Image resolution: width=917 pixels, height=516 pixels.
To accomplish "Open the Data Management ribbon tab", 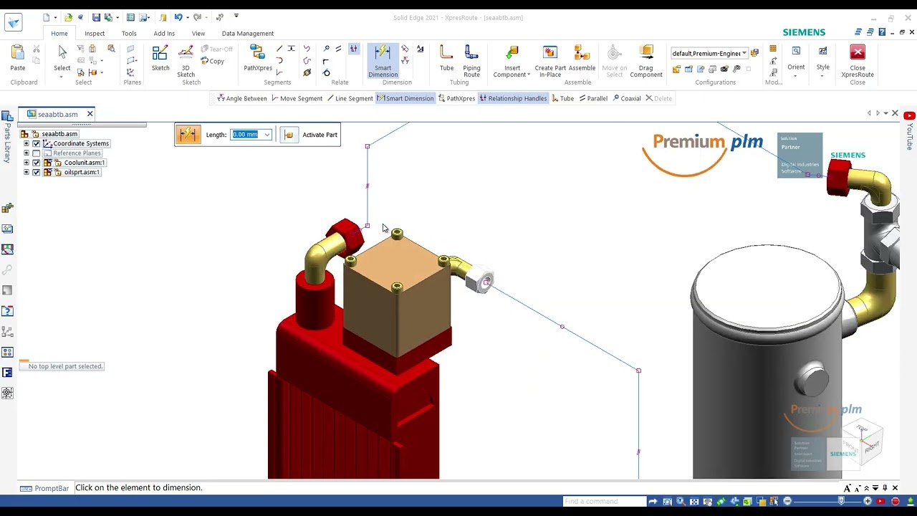I will (248, 33).
